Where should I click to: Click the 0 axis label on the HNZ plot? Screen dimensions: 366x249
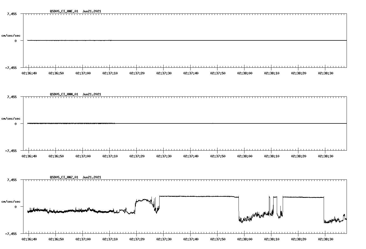pyautogui.click(x=16, y=207)
